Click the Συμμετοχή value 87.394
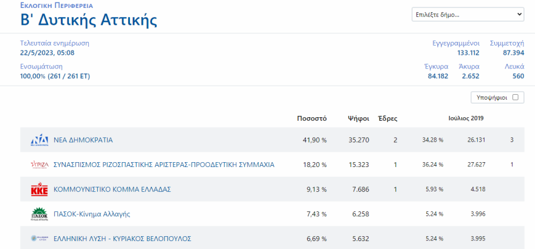535x249 pixels. [x=513, y=53]
